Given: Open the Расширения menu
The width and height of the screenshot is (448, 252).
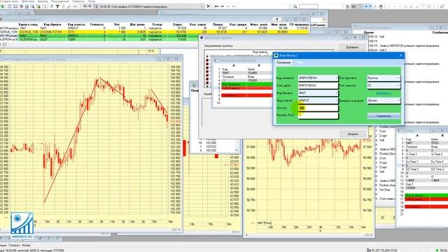Looking at the screenshot, I should [60, 1].
